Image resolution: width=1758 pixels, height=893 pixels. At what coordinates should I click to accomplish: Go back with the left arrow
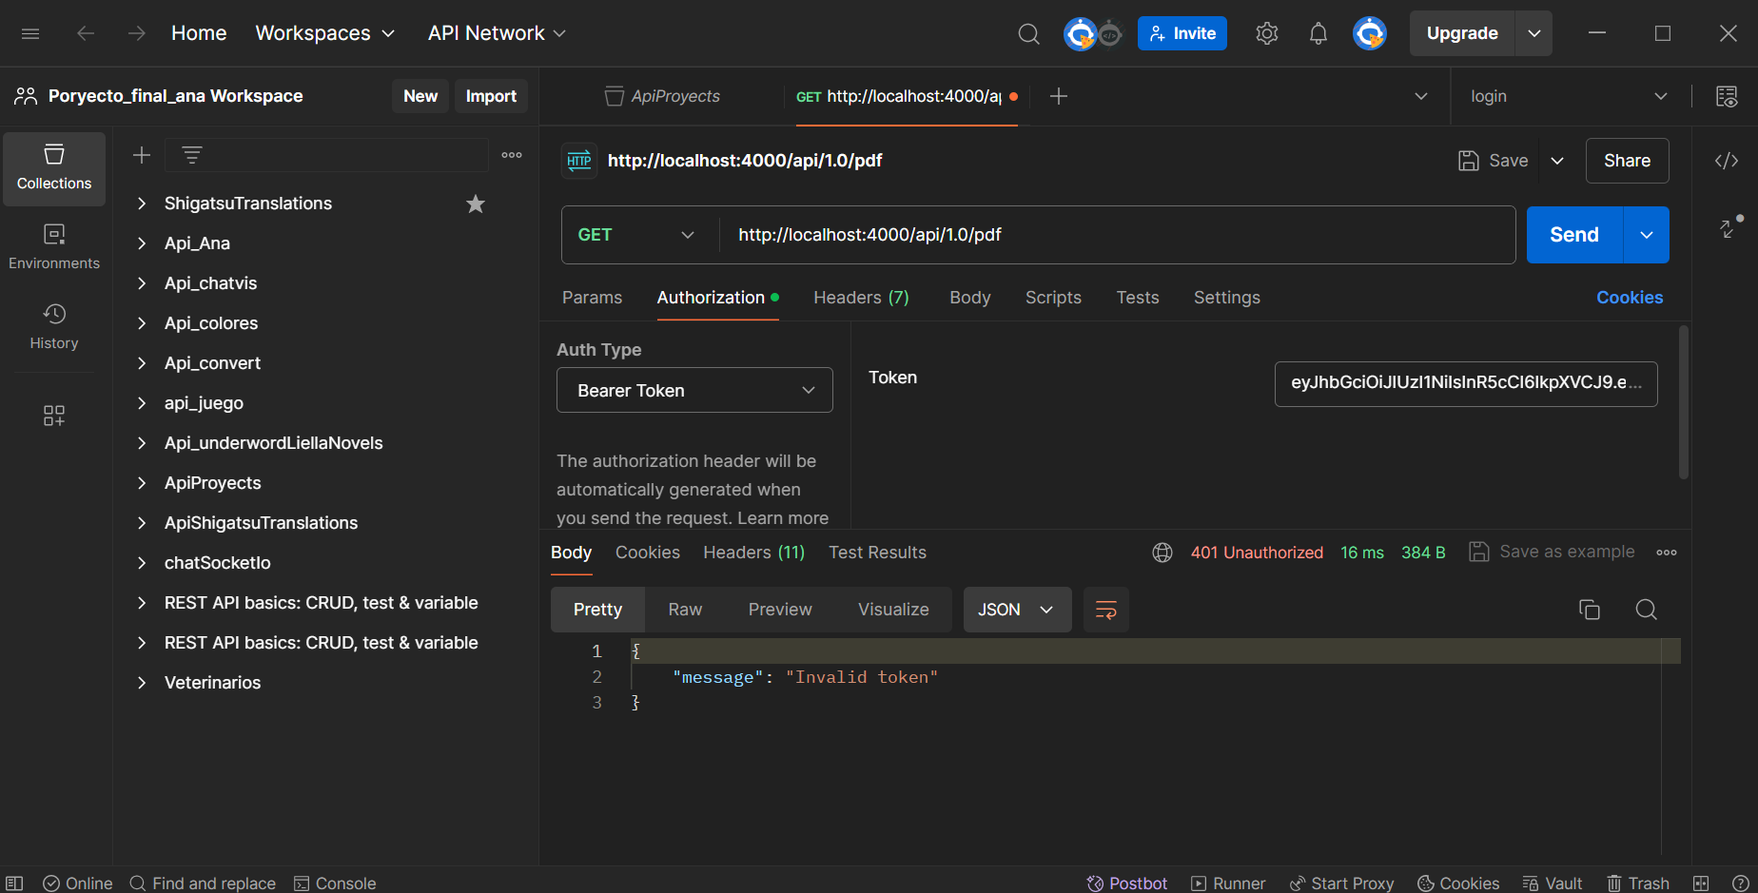click(x=86, y=33)
